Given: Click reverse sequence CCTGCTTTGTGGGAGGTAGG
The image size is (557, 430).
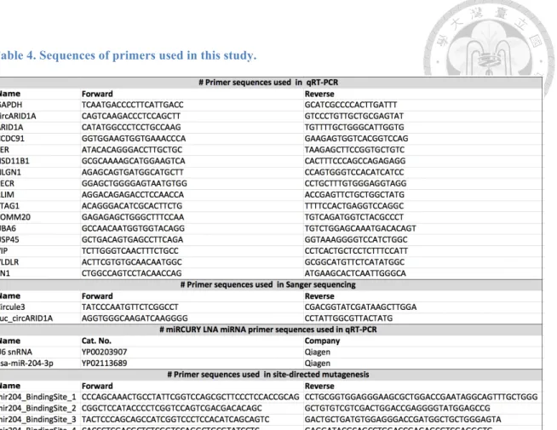Looking at the screenshot, I should (x=356, y=184).
